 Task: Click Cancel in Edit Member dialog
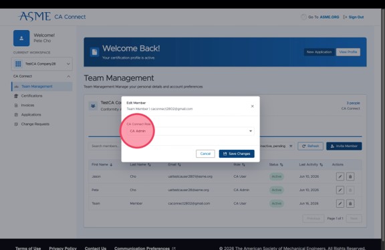205,154
